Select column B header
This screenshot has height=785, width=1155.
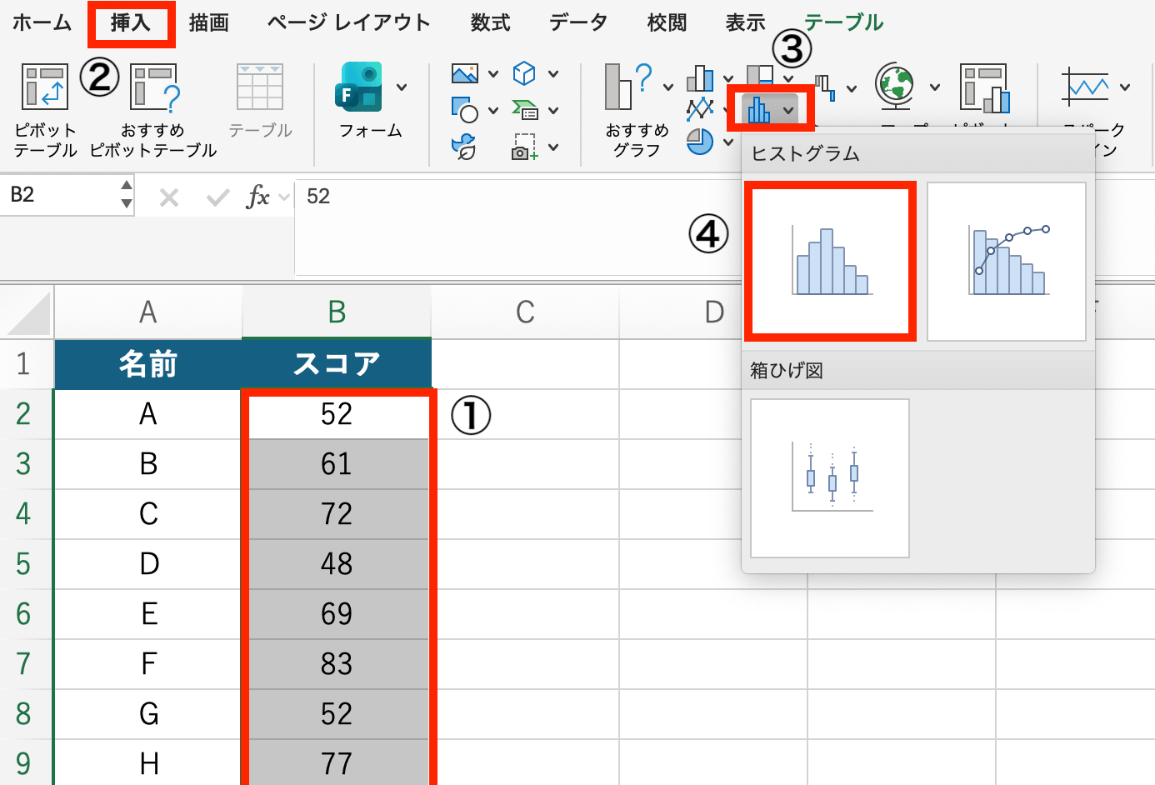pyautogui.click(x=337, y=312)
